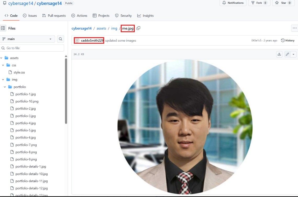Collapse the Files side panel icon
Image resolution: width=298 pixels, height=197 pixels.
tap(3, 28)
